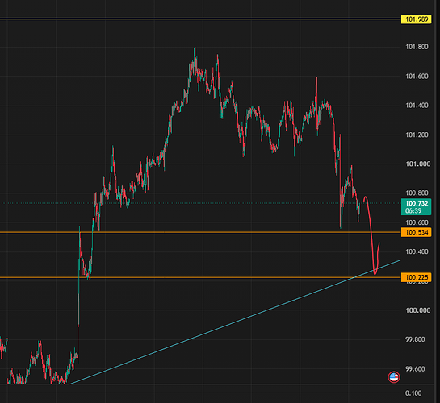Click the yellow 101.989 price label
440x403 pixels.
tap(417, 19)
